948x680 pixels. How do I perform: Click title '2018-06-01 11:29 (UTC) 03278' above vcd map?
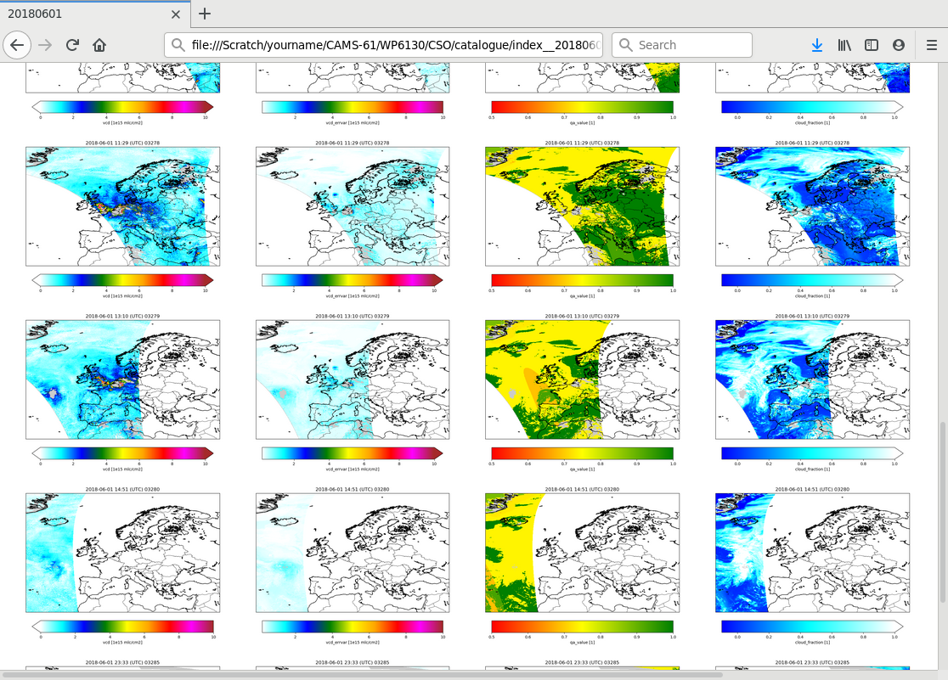pos(122,143)
